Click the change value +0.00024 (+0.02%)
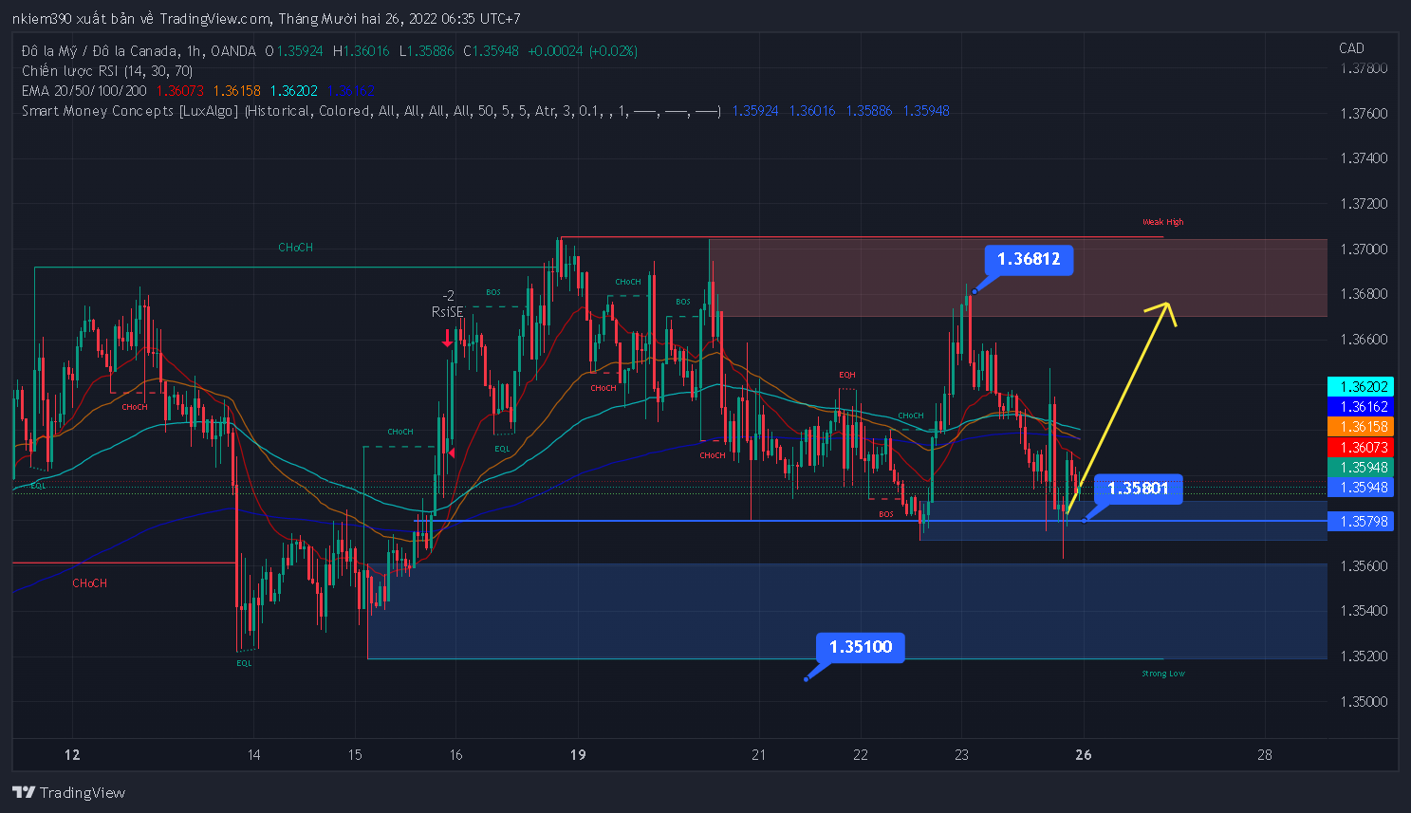1411x813 pixels. coord(583,51)
